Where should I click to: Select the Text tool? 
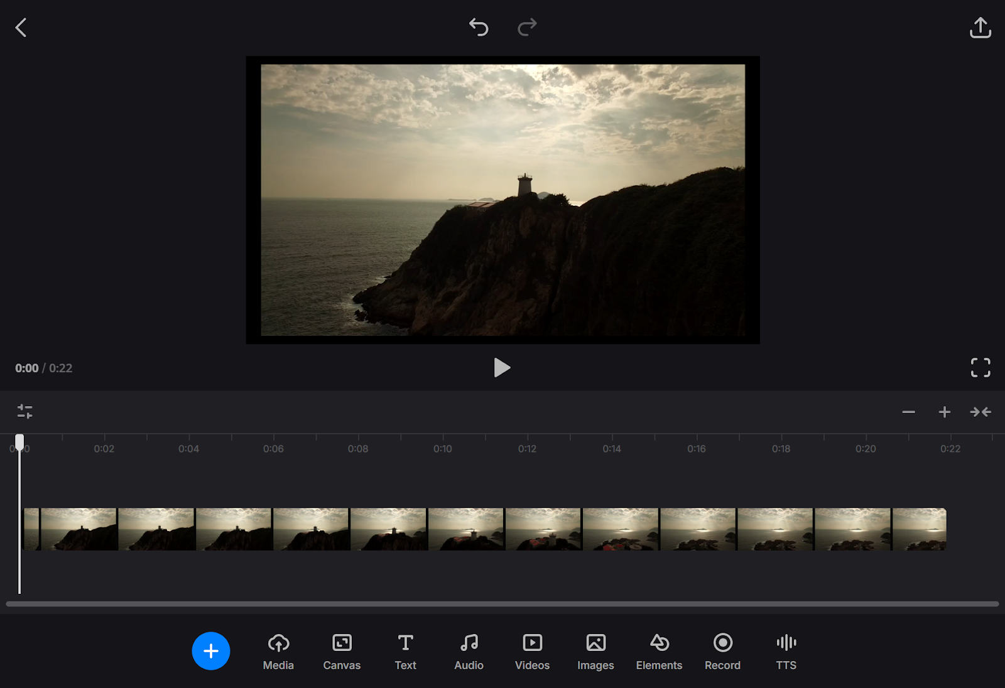tap(405, 651)
